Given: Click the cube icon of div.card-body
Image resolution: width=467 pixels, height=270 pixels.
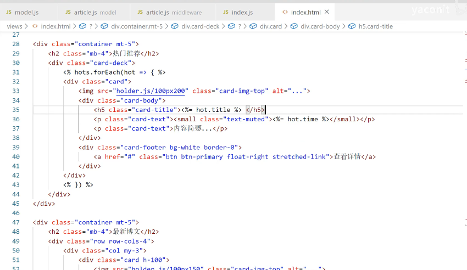Looking at the screenshot, I should point(294,26).
